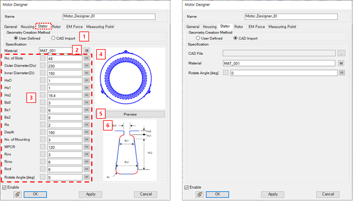
Task: Switch to Rotor tab in User Defined dialog
Action: (56, 27)
